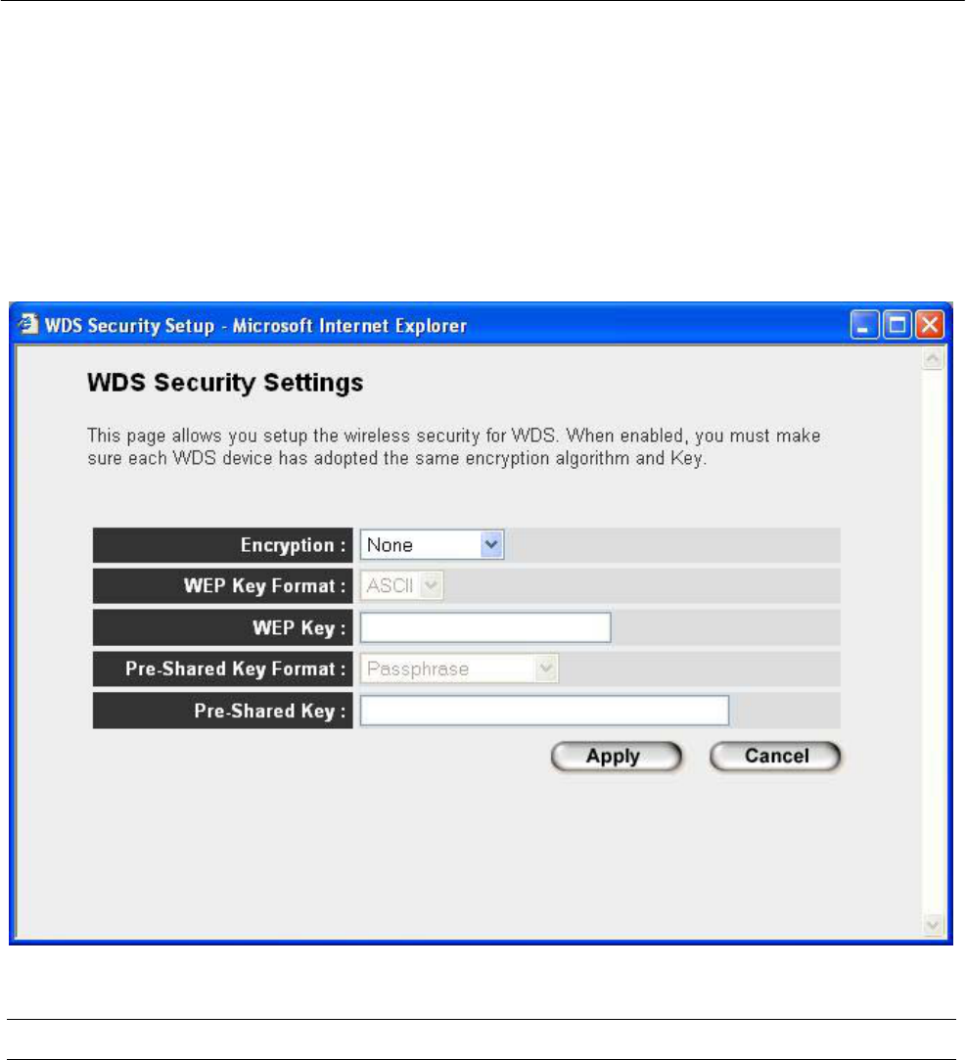The width and height of the screenshot is (966, 1060).
Task: Close the WDS Security Setup window
Action: [930, 325]
